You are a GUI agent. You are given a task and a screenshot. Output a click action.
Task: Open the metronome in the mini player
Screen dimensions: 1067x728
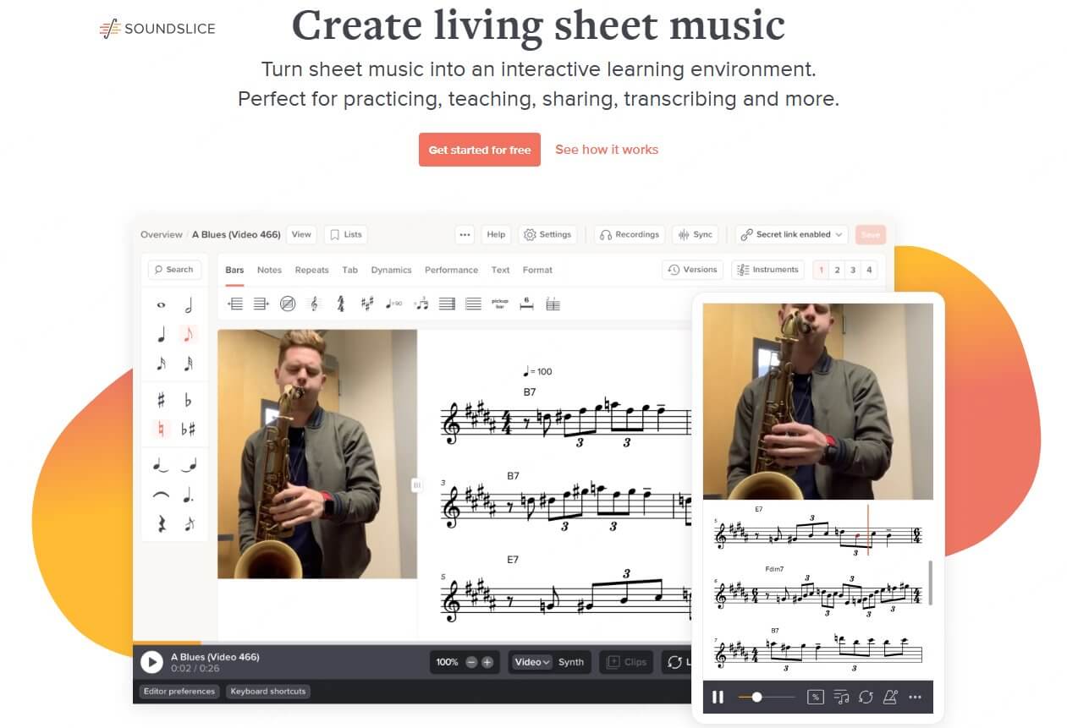[x=889, y=697]
